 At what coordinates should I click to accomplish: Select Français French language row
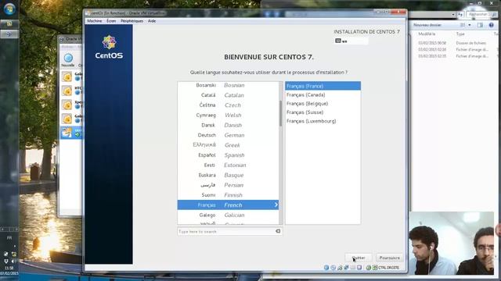pos(228,205)
